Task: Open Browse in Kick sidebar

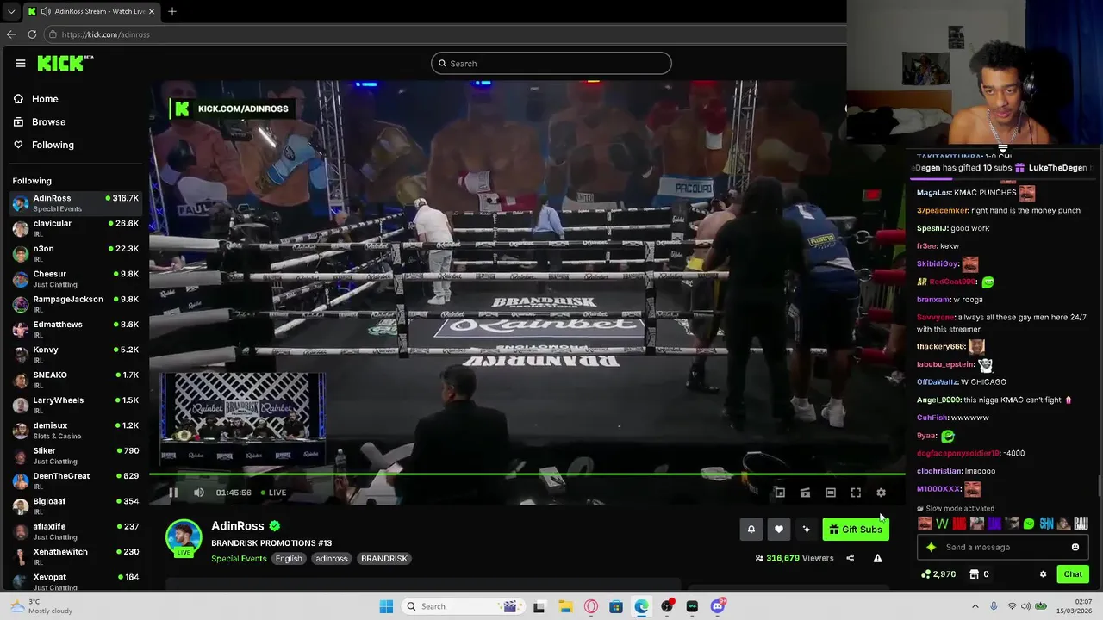Action: [40, 122]
